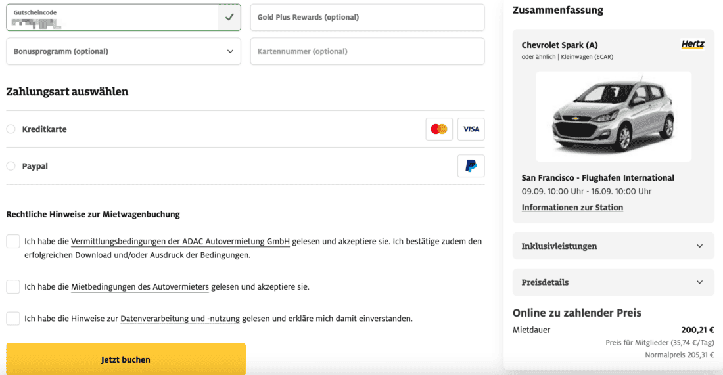The height and width of the screenshot is (375, 723).
Task: Click into the Kartennummer field
Action: click(x=367, y=51)
